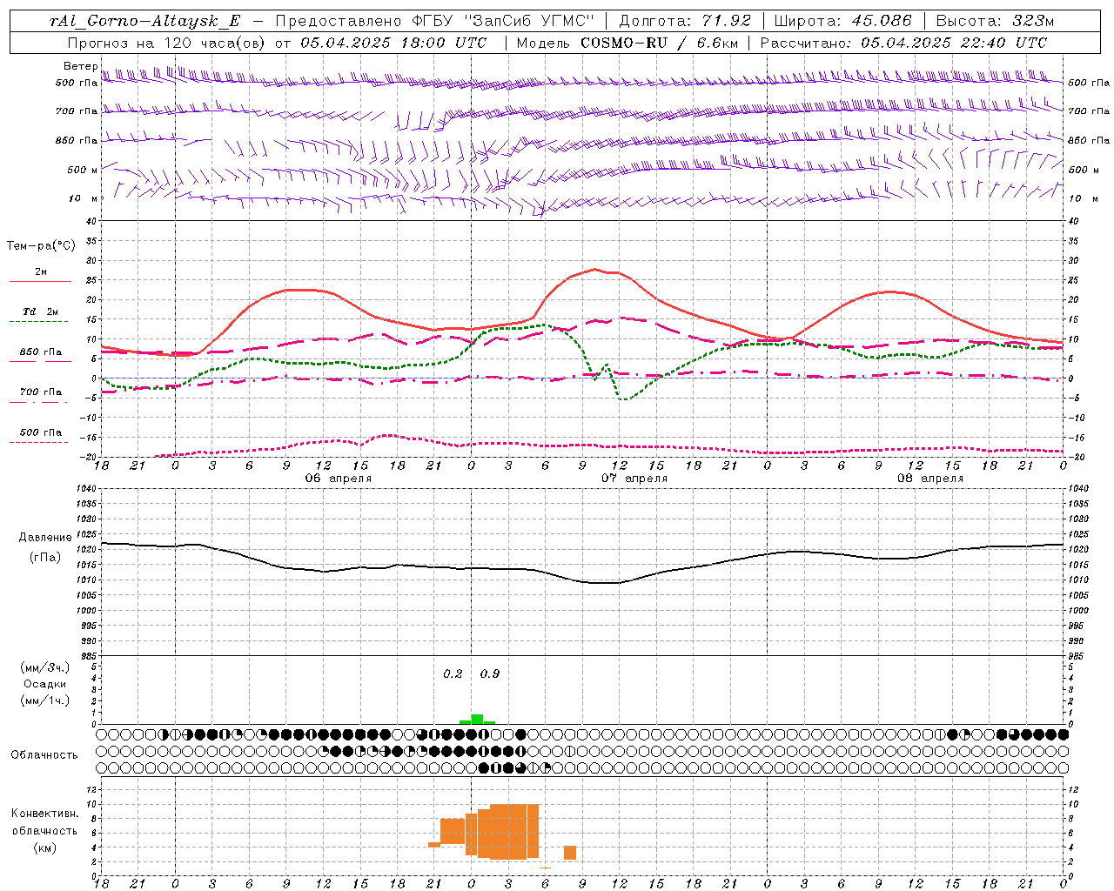Screen dimensions: 1114x891
Task: Click the precipitation value 0.2
Action: (x=453, y=674)
